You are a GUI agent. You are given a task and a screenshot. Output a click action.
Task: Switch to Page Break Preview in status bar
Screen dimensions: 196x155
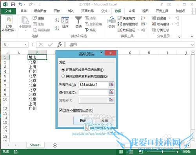141,151
